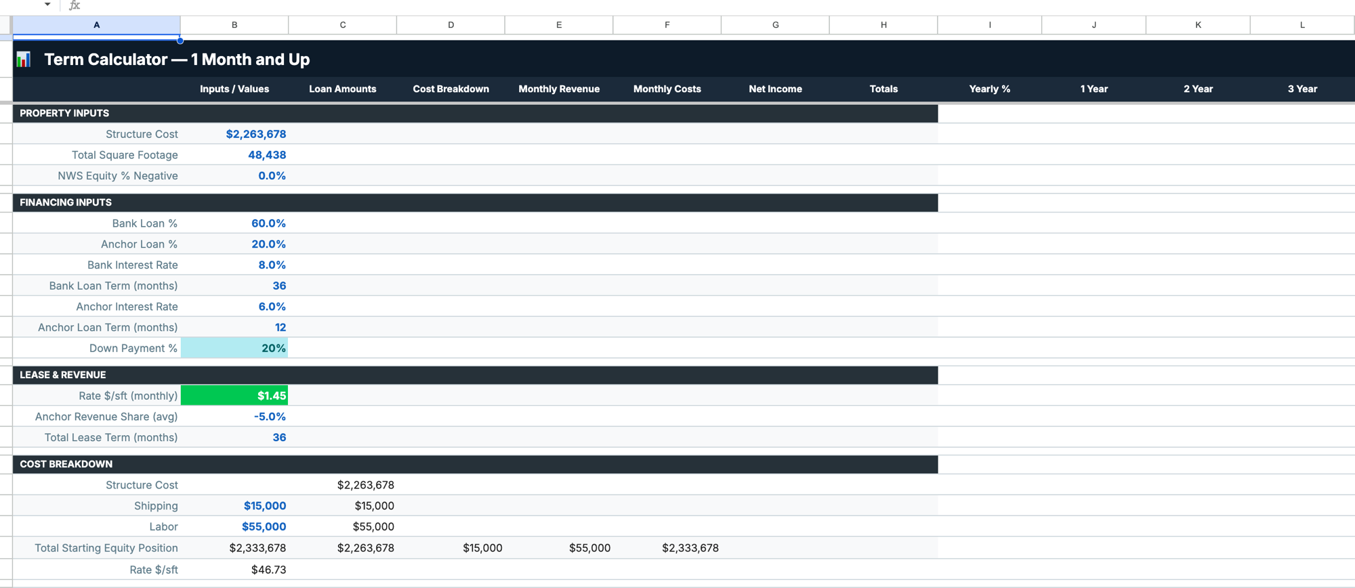Click the Totals header cell
Image resolution: width=1355 pixels, height=588 pixels.
(883, 89)
